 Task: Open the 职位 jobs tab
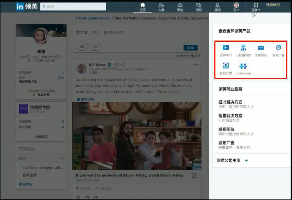pos(180,7)
